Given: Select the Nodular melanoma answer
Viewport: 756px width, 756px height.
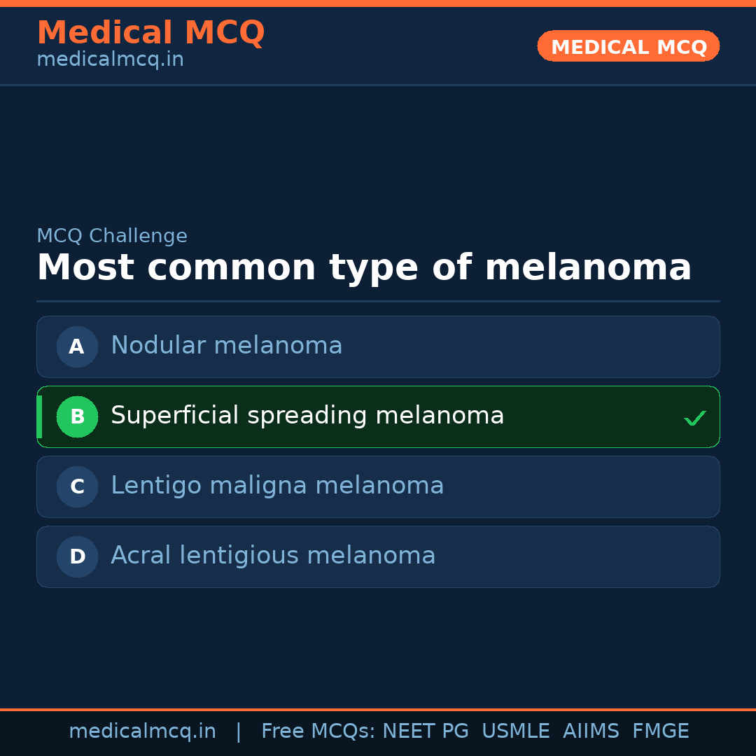Looking at the screenshot, I should (227, 346).
